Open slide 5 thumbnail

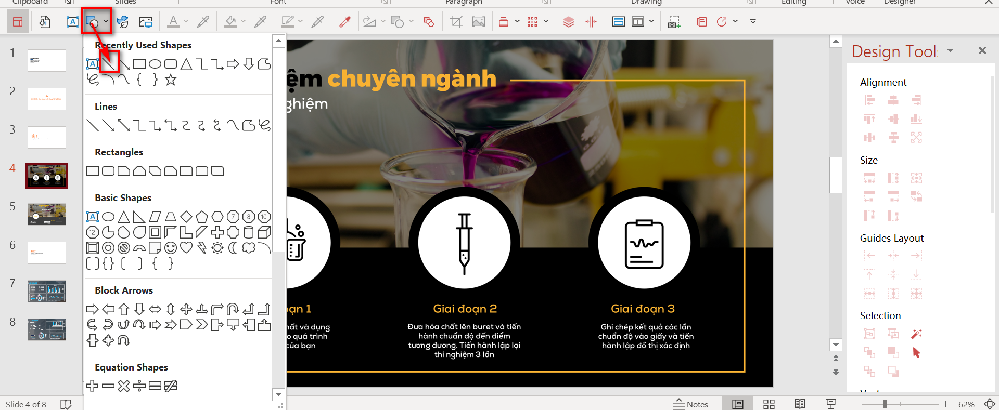(47, 214)
